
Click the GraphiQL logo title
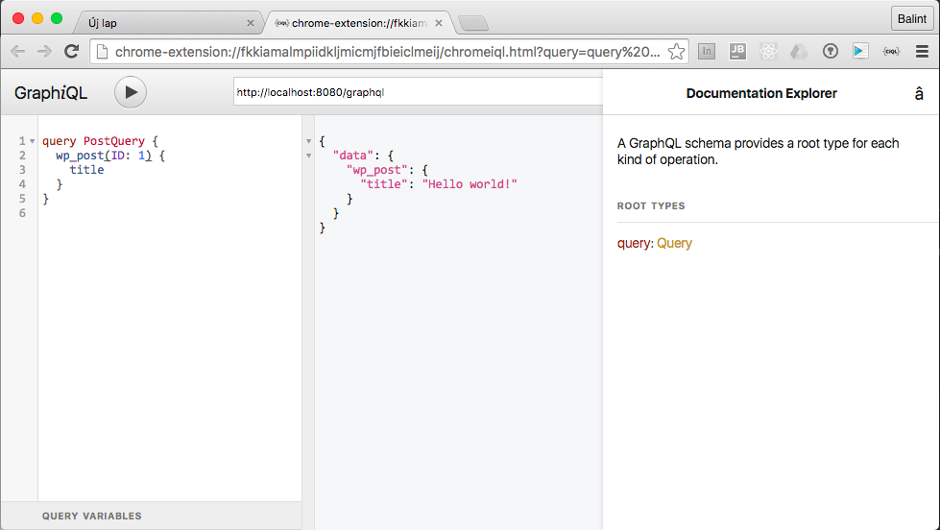(51, 93)
